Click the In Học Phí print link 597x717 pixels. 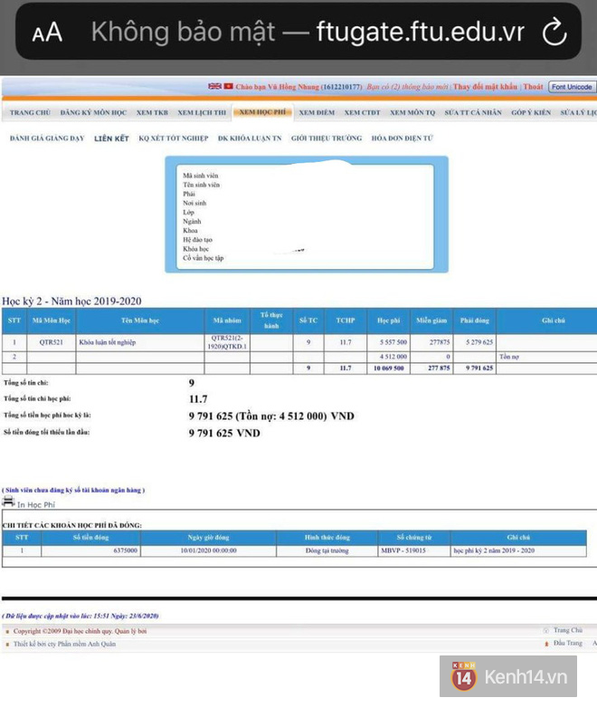click(36, 505)
